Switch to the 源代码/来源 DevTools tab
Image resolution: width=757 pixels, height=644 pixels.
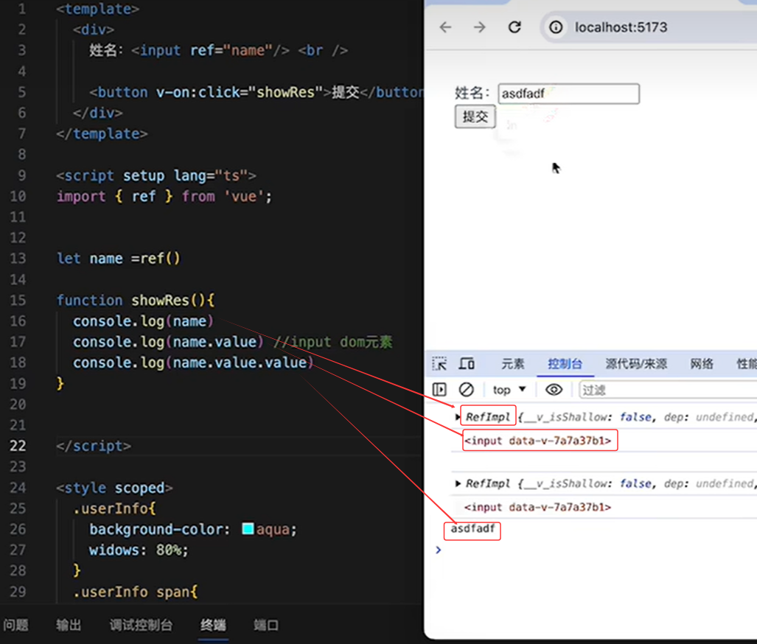coord(636,364)
